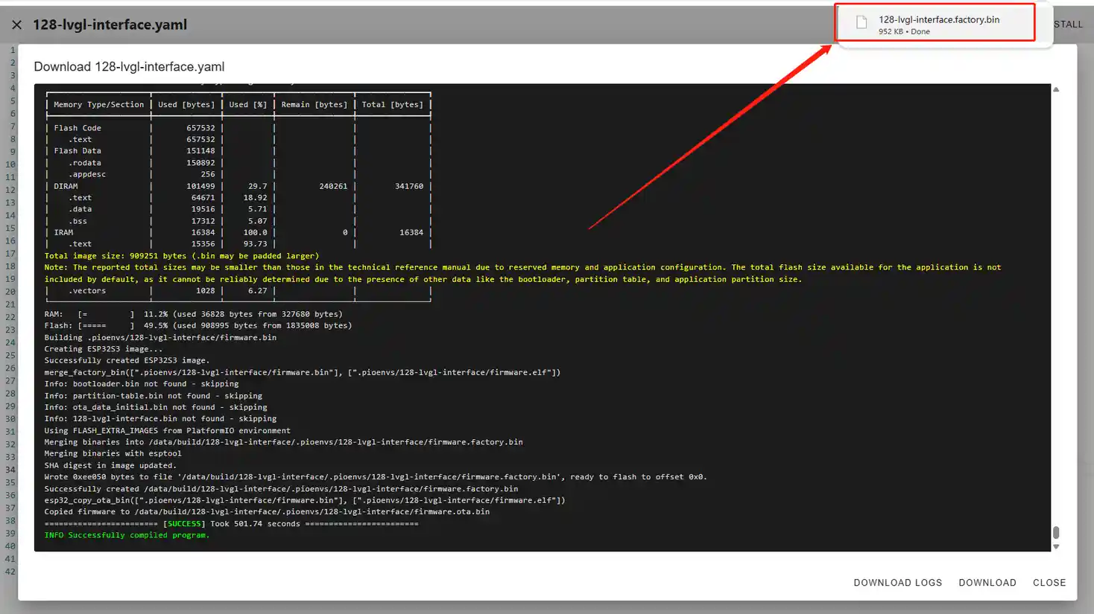
Task: Click the 'Download 128-lvgl-interface.yaml' dialog heading
Action: (129, 67)
